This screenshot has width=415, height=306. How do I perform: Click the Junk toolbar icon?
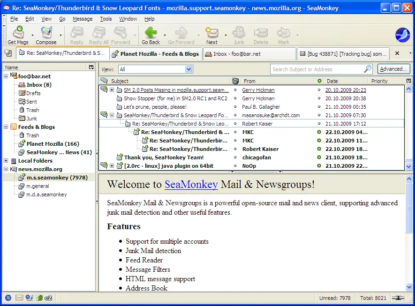[239, 32]
